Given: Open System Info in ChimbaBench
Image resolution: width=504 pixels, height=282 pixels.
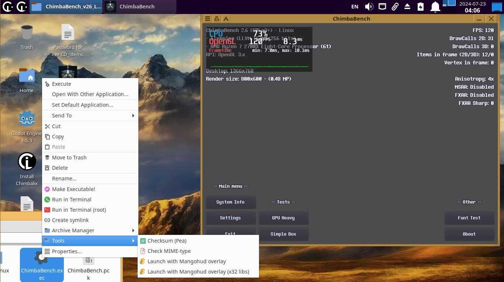Looking at the screenshot, I should (x=231, y=202).
